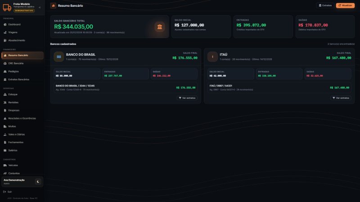Click the DEMONSTRATIVO badge

[24, 11]
